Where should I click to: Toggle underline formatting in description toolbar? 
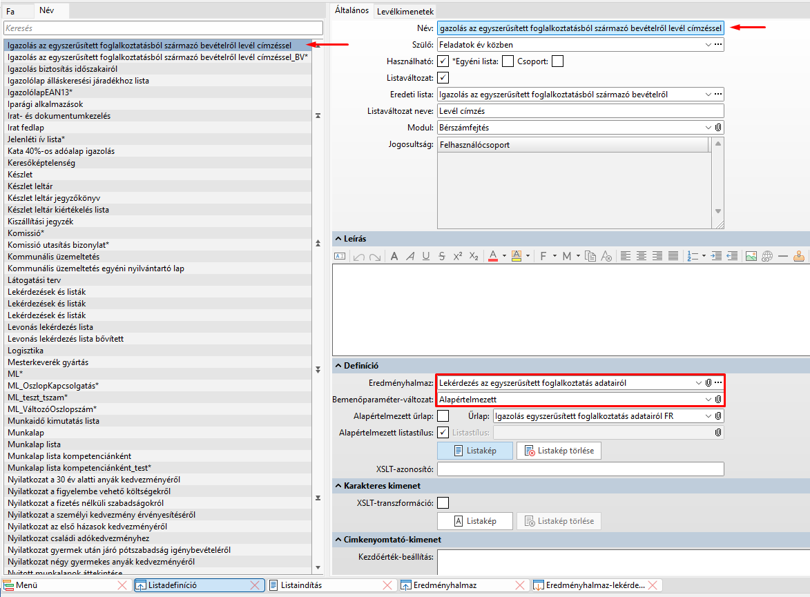tap(425, 256)
